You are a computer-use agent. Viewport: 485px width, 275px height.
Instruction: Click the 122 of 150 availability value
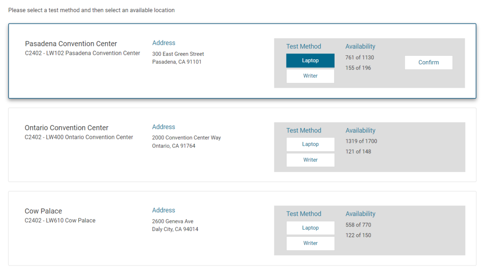(x=358, y=235)
